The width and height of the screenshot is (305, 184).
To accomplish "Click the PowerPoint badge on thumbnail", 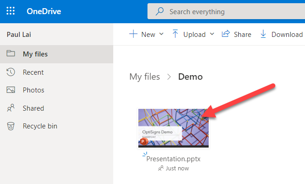I will 143,141.
